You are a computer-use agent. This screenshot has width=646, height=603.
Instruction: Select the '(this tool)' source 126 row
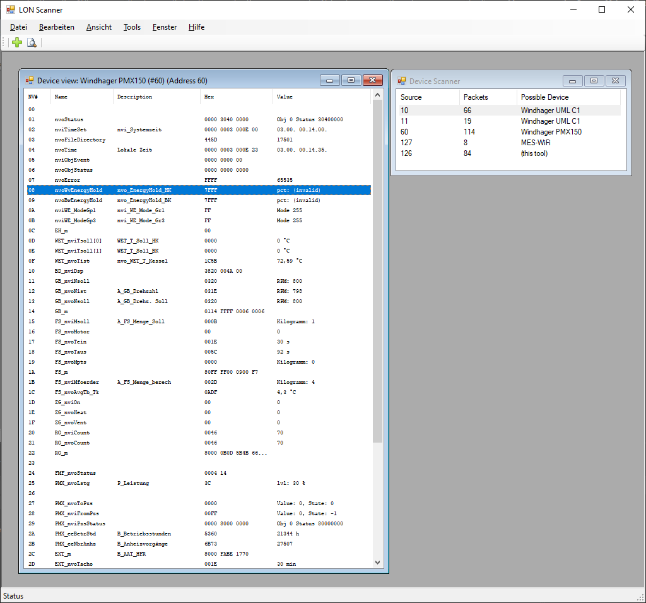pos(509,153)
